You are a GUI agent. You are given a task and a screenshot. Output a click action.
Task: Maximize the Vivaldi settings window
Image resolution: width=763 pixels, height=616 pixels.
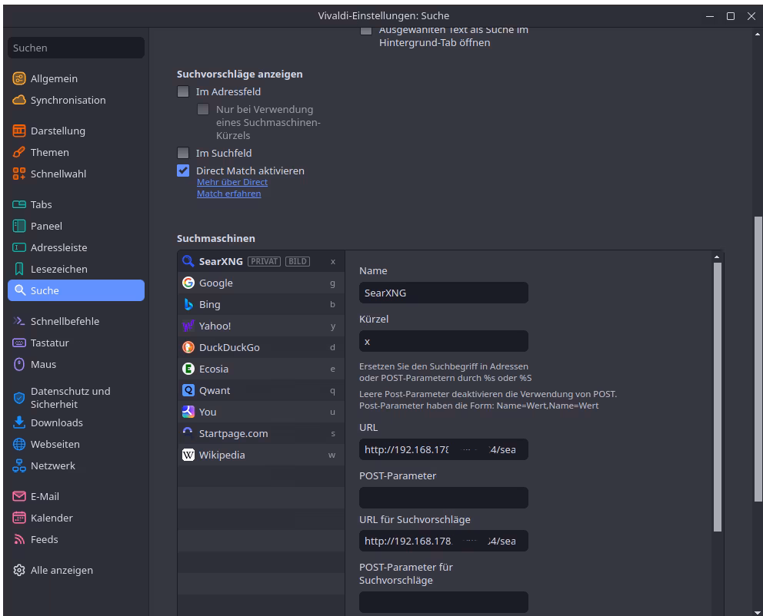tap(731, 16)
